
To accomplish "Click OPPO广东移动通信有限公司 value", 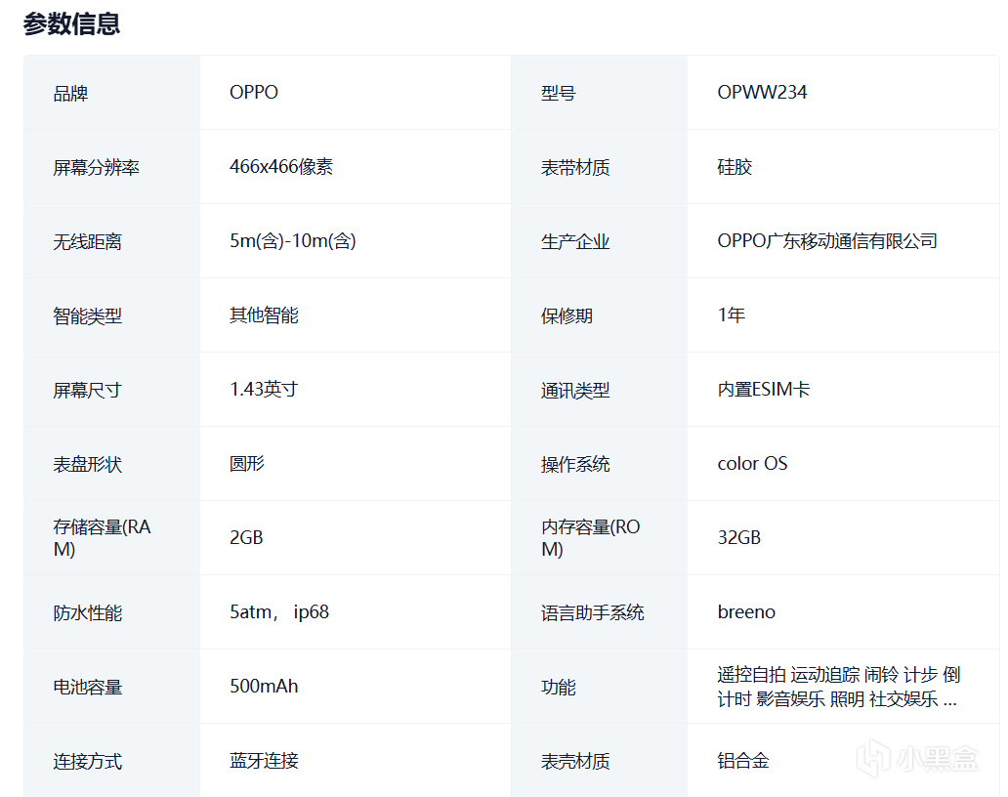I will [x=827, y=241].
